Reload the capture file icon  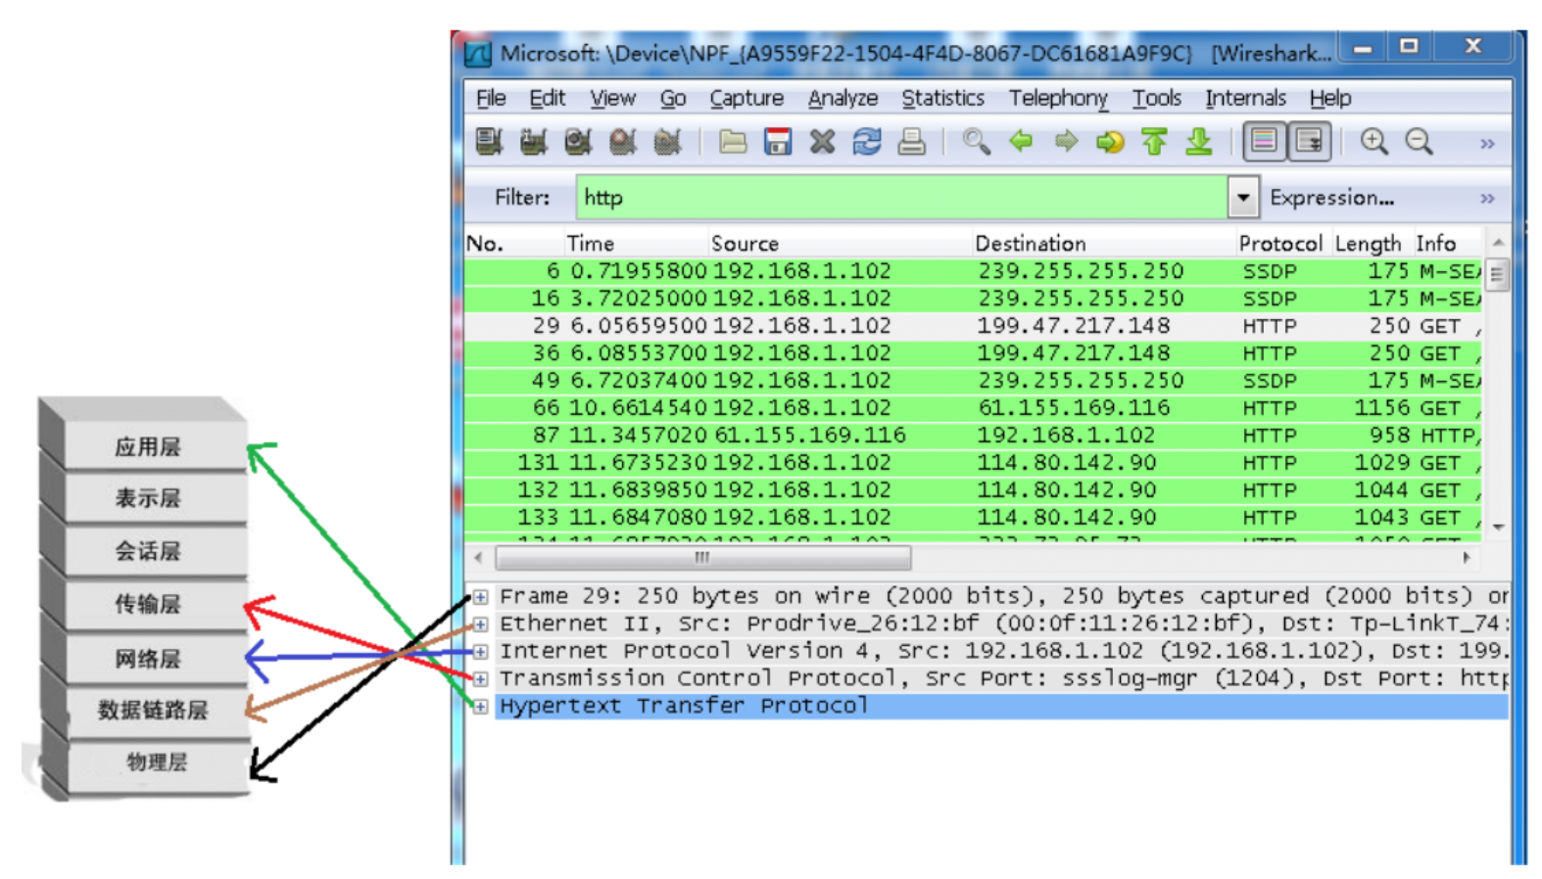(867, 142)
